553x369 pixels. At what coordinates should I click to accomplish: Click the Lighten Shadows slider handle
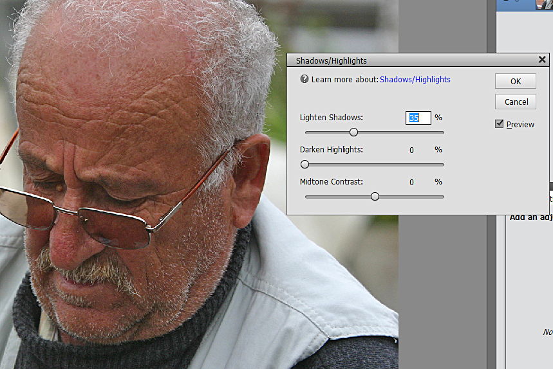click(353, 132)
